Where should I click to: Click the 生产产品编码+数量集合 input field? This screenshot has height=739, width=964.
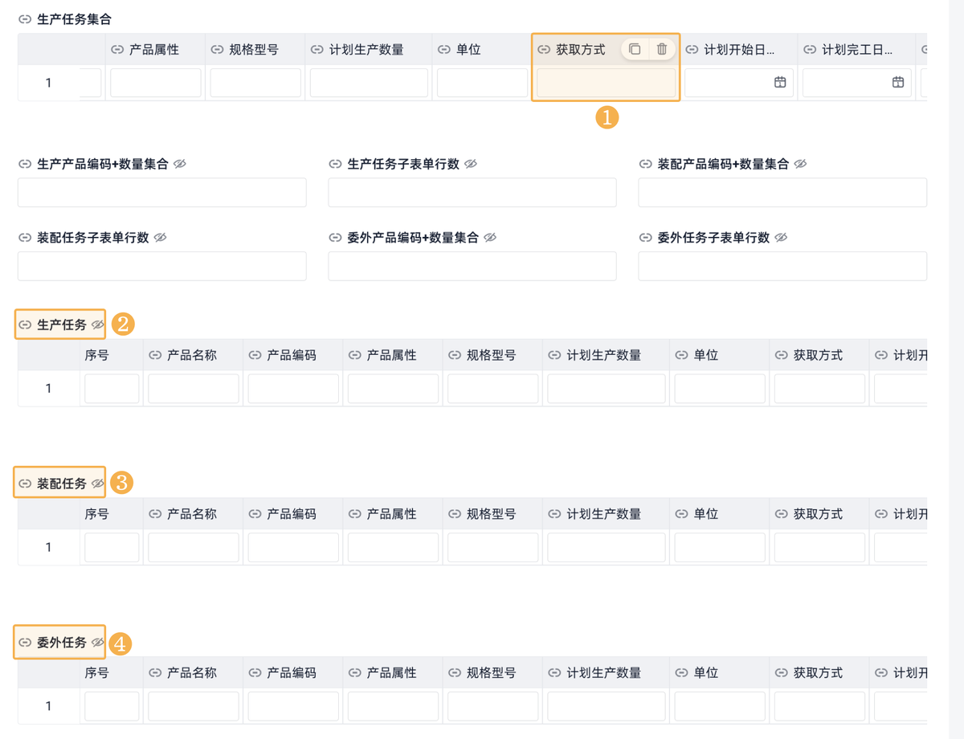pos(161,193)
